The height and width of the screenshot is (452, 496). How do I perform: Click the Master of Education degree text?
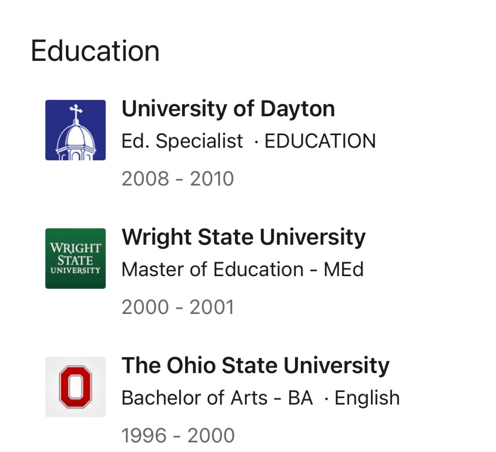click(212, 269)
